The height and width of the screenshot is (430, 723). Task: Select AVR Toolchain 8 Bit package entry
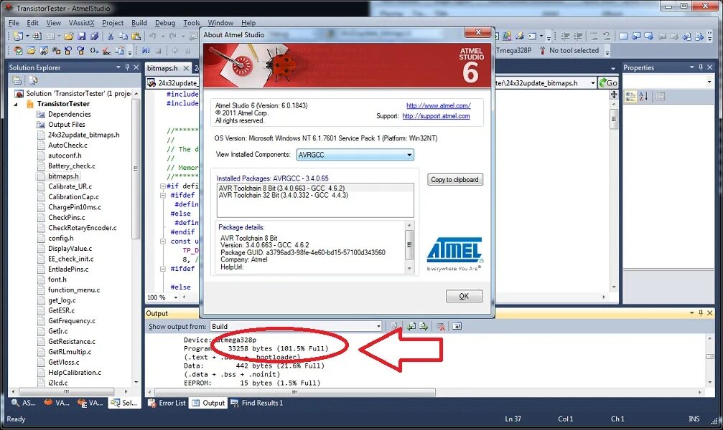pyautogui.click(x=281, y=188)
